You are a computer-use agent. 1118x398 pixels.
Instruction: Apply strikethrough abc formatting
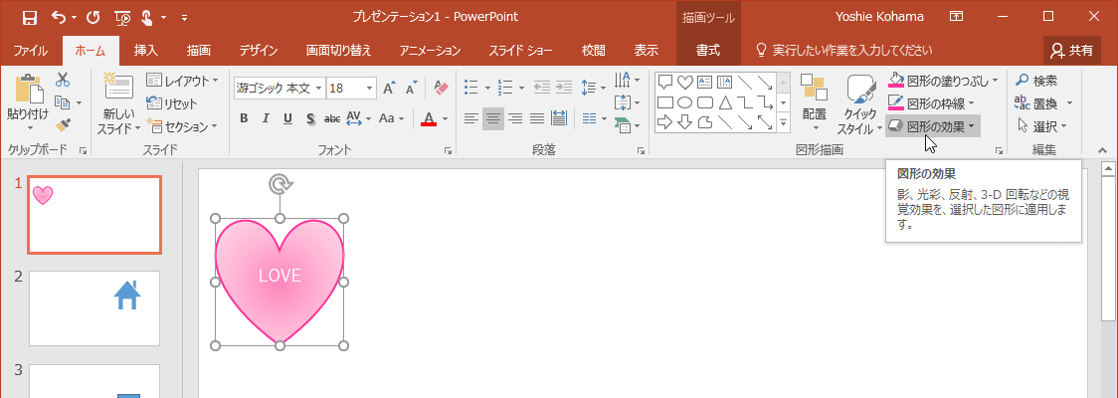(x=331, y=118)
